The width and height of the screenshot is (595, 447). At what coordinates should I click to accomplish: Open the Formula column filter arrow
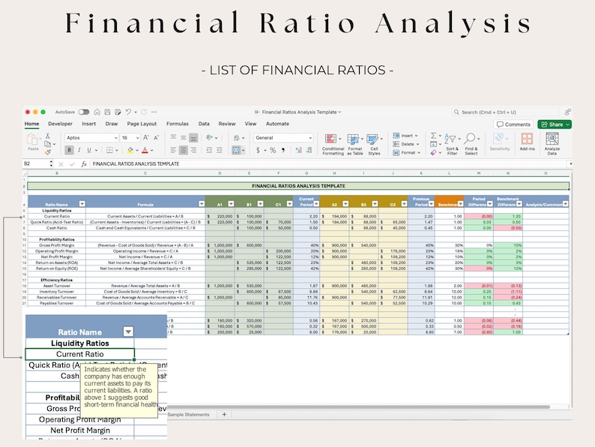[x=202, y=204]
